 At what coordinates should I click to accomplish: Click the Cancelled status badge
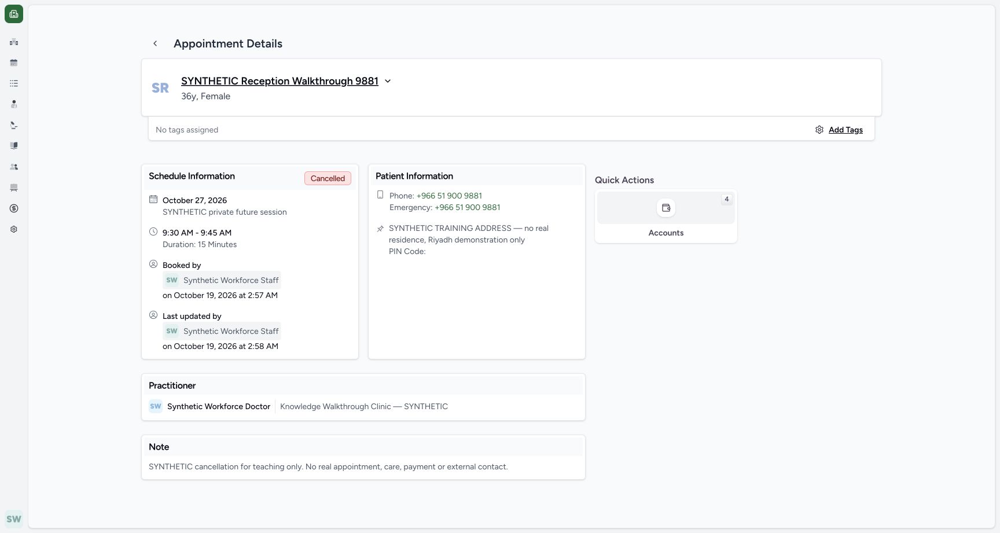tap(328, 178)
